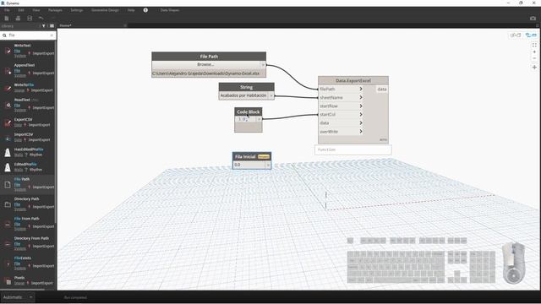Image resolution: width=541 pixels, height=304 pixels.
Task: Clear the library search field
Action: (52, 35)
